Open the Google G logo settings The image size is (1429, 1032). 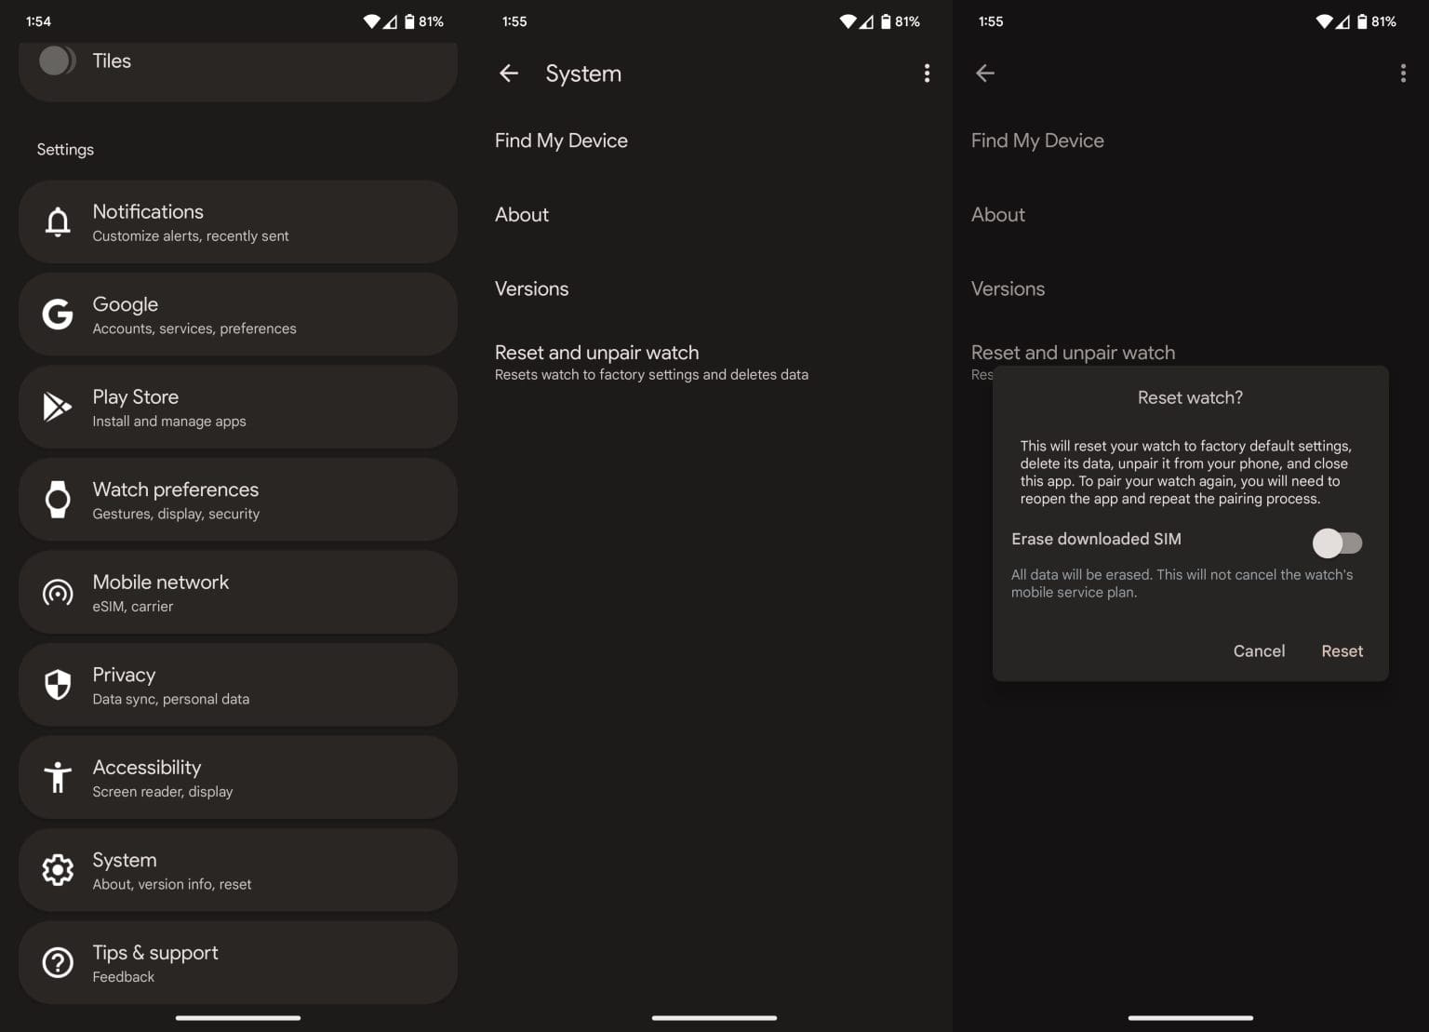(x=58, y=315)
